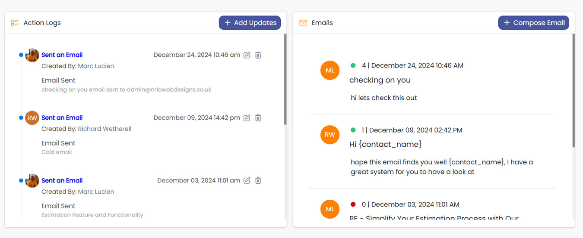Open the December 24 'Sent an Email' link
This screenshot has height=238, width=583.
tap(62, 55)
